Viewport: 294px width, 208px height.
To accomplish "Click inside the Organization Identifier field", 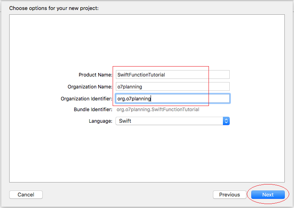I will pos(173,98).
